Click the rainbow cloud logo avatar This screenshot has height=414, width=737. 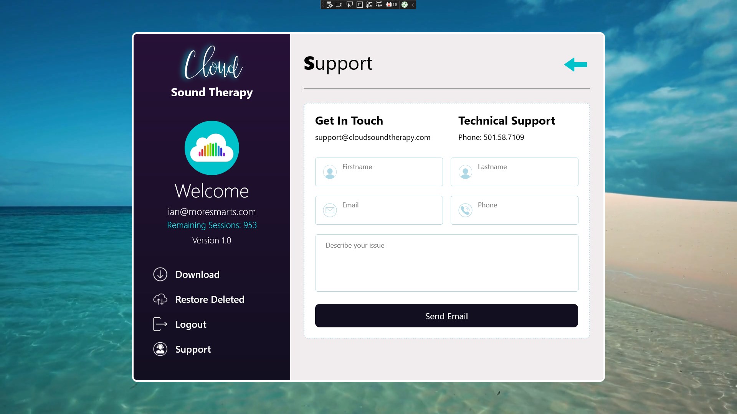click(212, 148)
